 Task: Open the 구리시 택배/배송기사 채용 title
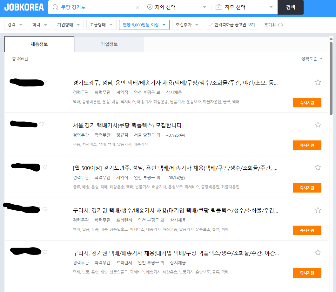[x=176, y=253]
